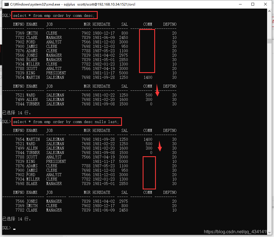Click the HIREDATE header right under the first select statement
The image size is (274, 237).
coord(101,24)
